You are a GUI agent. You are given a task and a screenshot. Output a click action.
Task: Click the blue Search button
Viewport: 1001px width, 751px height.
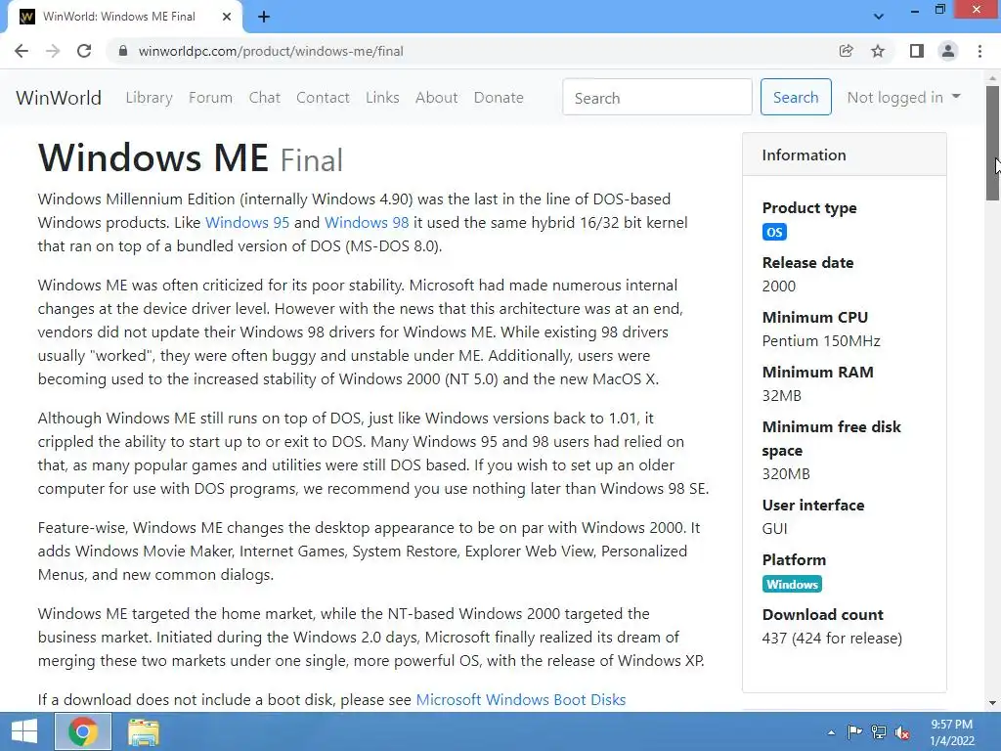(796, 97)
